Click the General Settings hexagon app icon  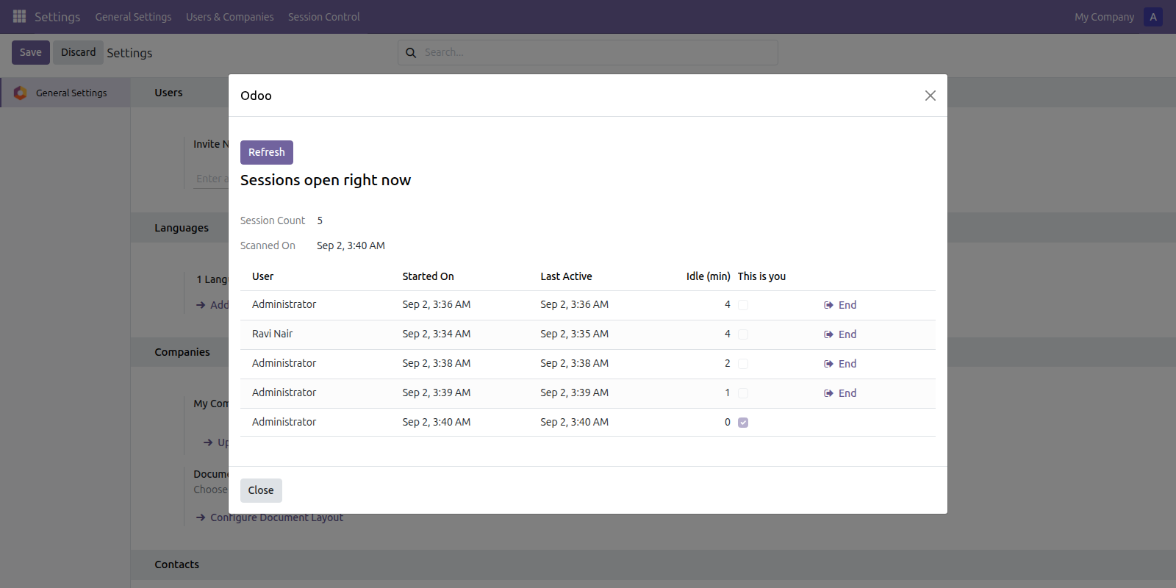(21, 93)
